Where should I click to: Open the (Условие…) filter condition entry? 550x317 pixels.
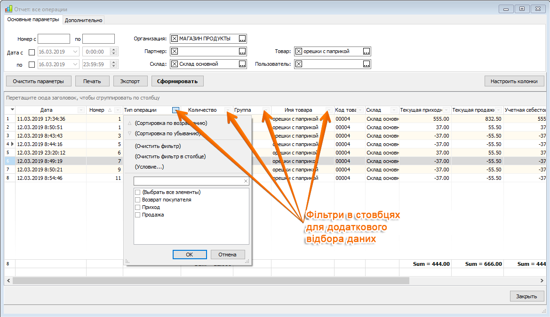150,167
